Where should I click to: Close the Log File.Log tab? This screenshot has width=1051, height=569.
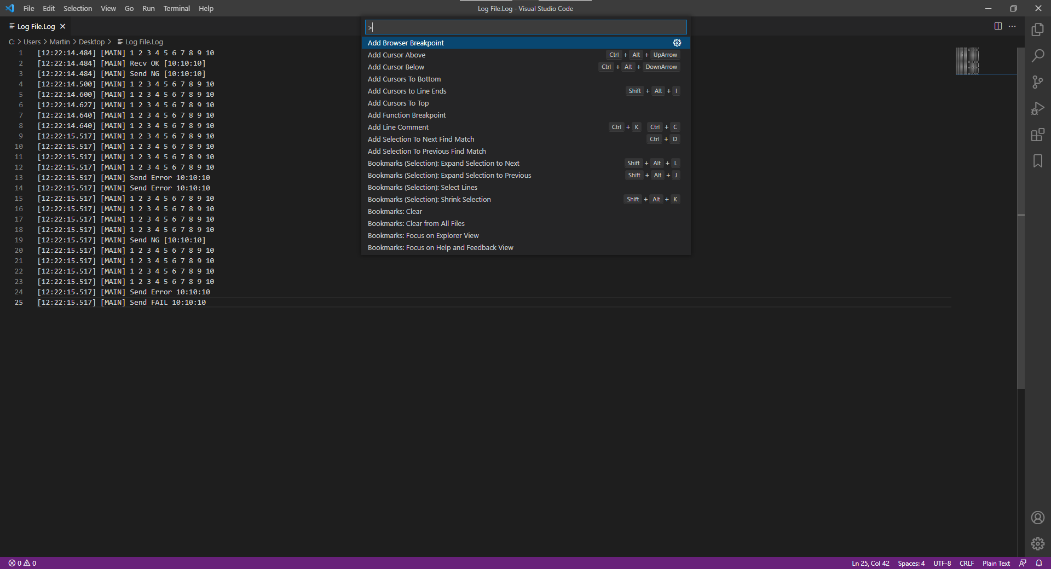click(63, 26)
